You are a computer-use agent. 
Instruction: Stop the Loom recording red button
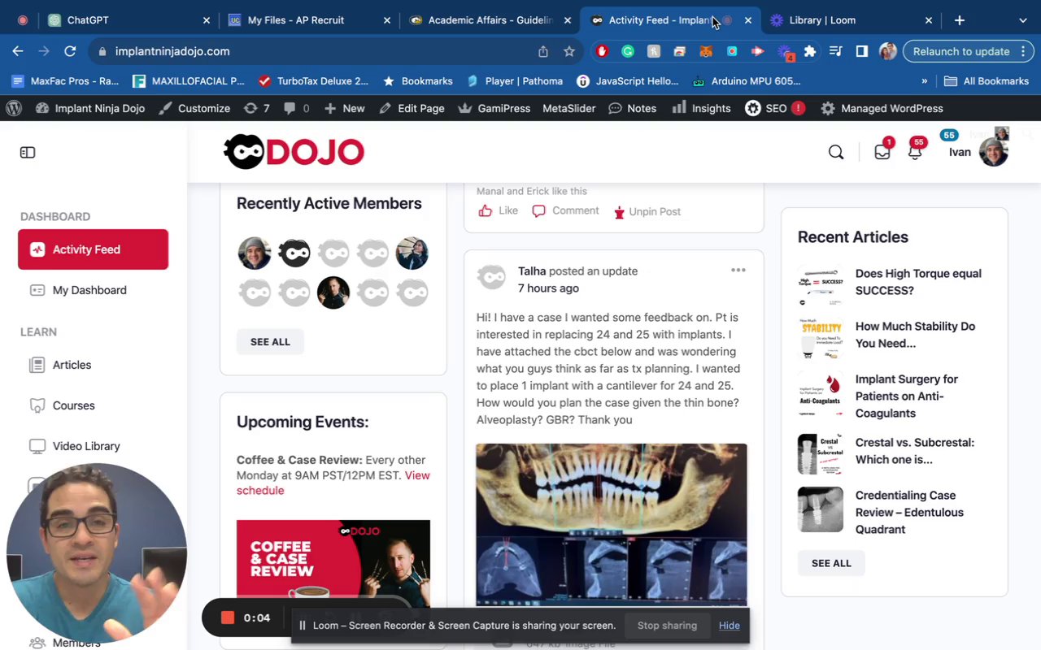tap(228, 617)
